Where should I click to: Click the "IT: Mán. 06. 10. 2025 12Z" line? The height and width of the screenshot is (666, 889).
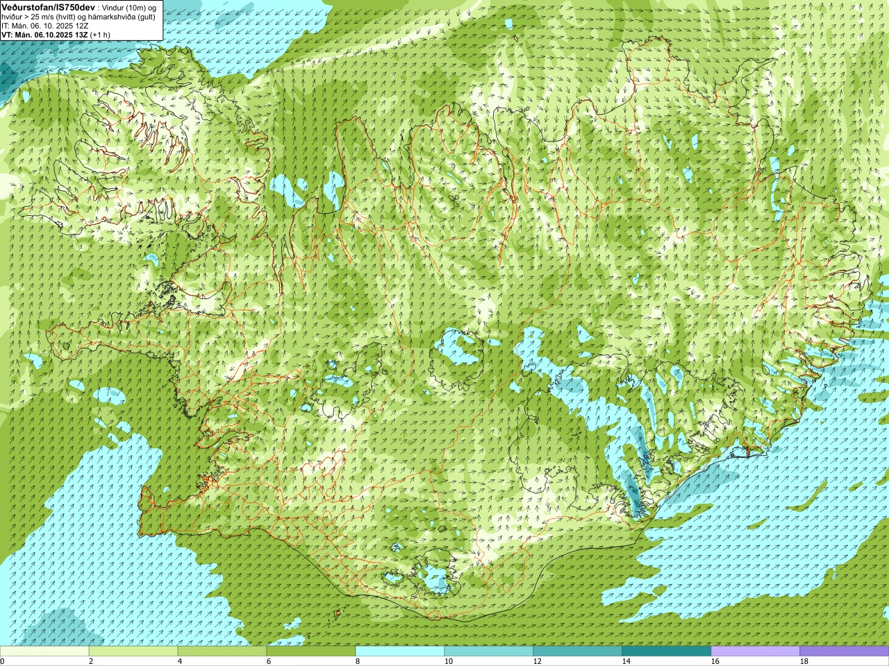pos(44,25)
